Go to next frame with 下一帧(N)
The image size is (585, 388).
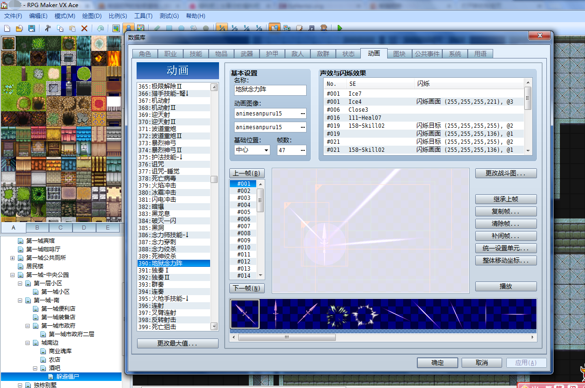(x=247, y=288)
